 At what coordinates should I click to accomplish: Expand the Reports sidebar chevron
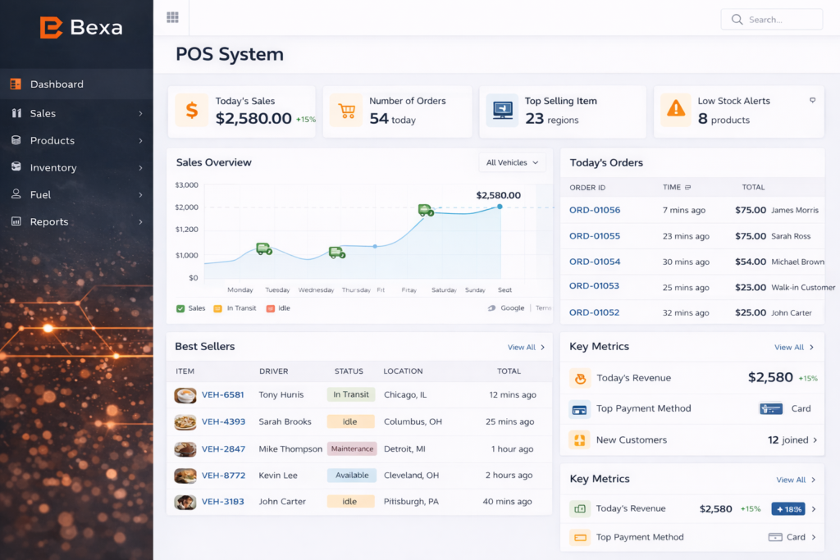[140, 222]
